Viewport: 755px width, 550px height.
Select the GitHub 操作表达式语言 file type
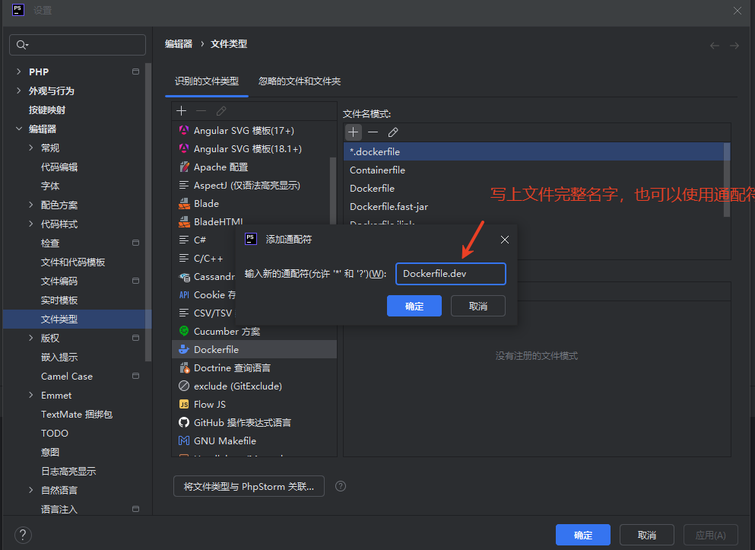click(242, 422)
